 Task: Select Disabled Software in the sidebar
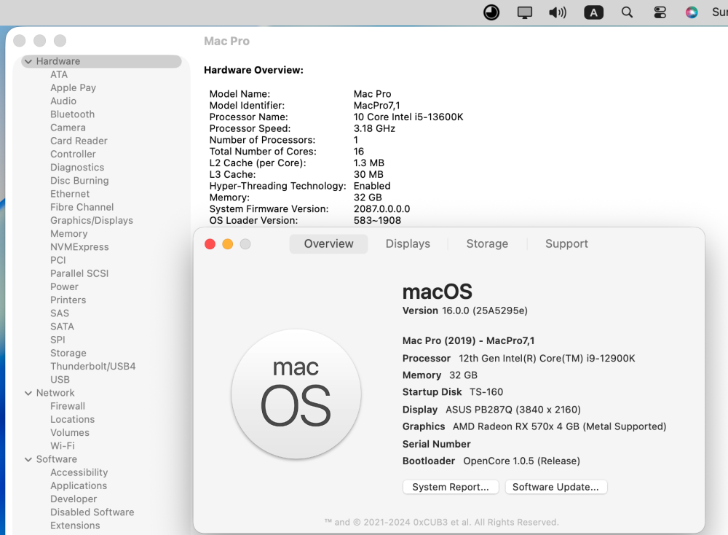point(92,512)
